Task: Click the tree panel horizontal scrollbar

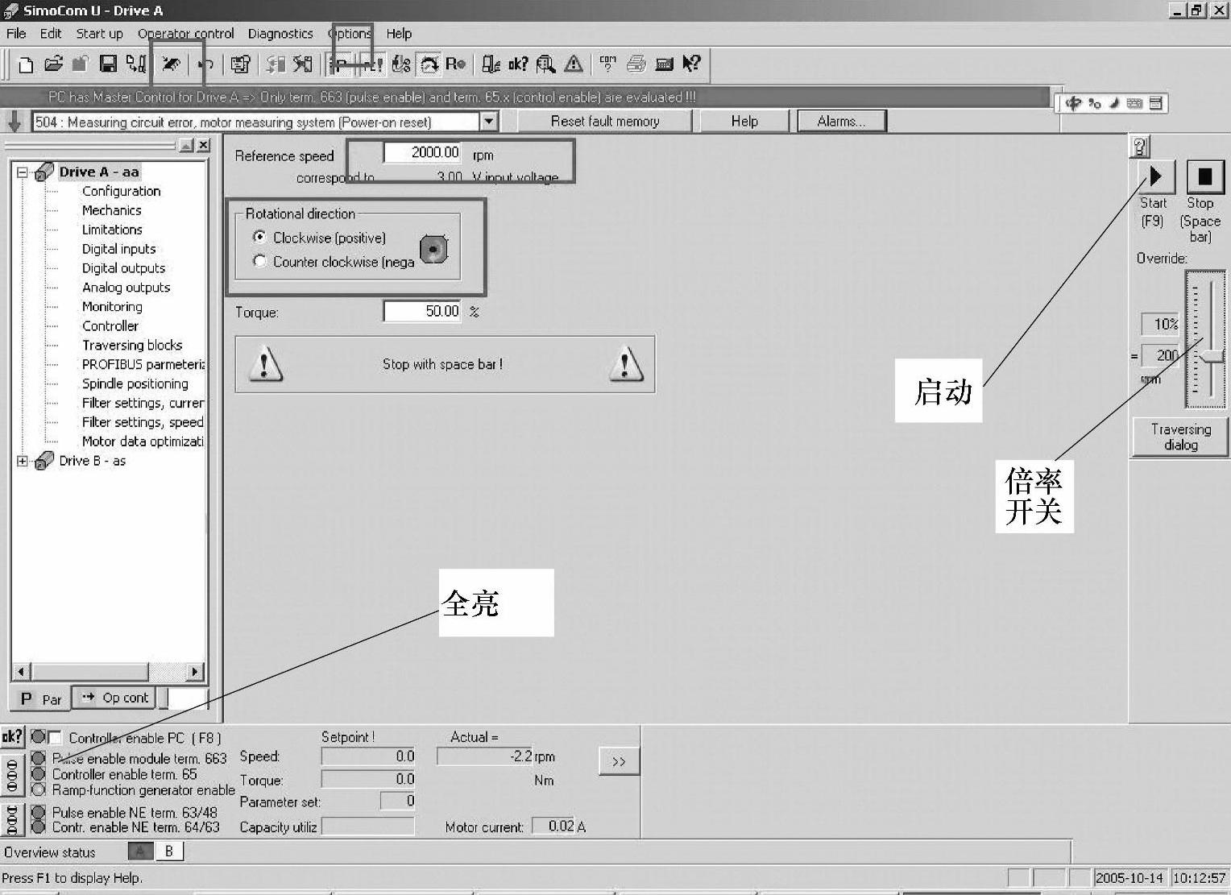Action: (x=108, y=671)
